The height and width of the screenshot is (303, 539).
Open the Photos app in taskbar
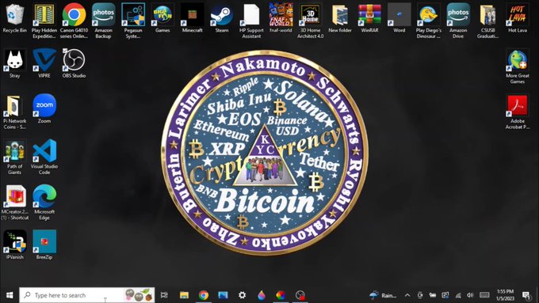[x=223, y=295]
